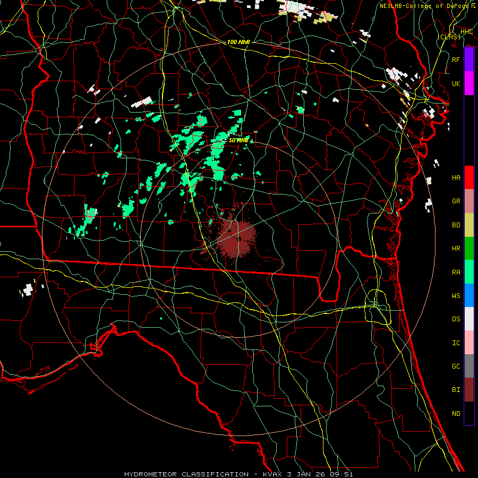This screenshot has width=478, height=478.
Task: Pick the white DS legend swatch
Action: point(469,319)
